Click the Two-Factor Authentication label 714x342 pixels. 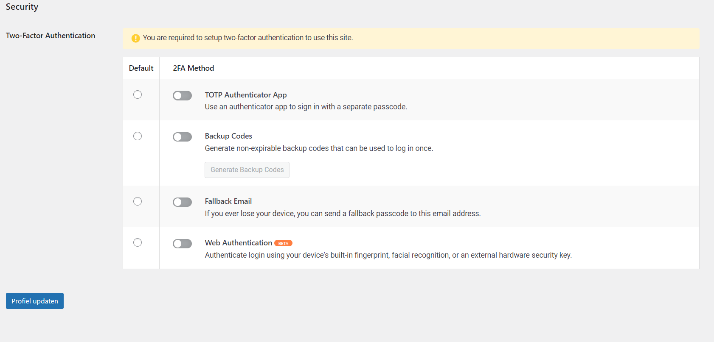tap(51, 36)
